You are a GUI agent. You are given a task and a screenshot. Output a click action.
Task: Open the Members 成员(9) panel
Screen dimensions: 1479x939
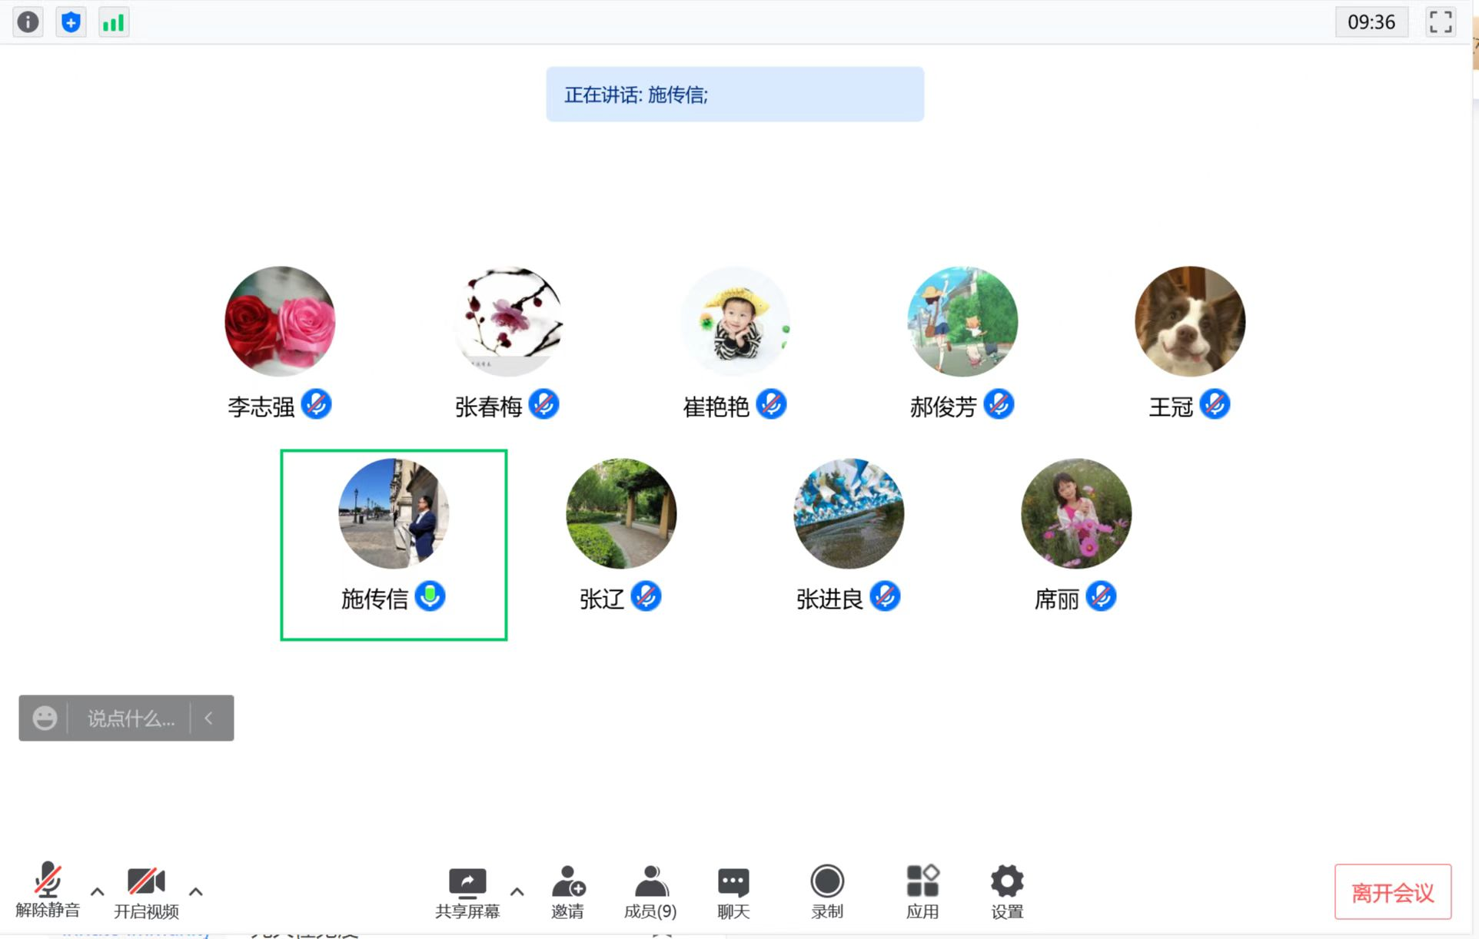pos(650,893)
